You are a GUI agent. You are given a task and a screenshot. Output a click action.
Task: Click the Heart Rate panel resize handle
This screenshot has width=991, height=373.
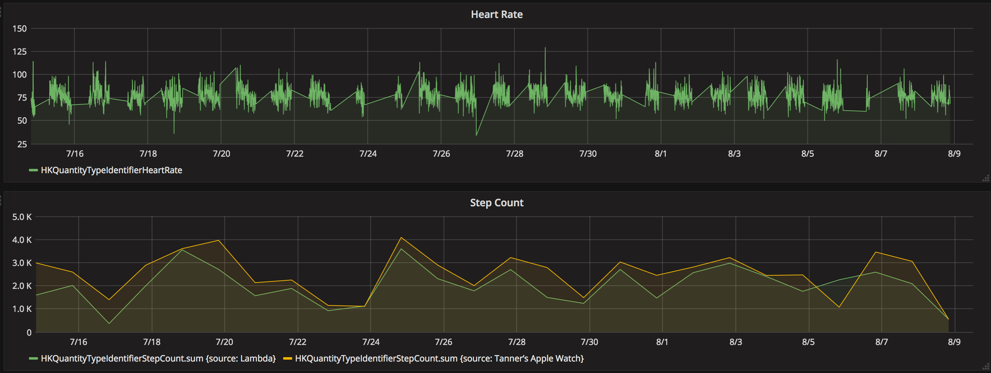(x=986, y=179)
